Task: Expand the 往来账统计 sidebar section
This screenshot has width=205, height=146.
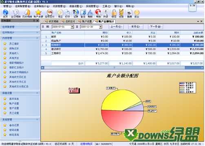Action: point(20,32)
